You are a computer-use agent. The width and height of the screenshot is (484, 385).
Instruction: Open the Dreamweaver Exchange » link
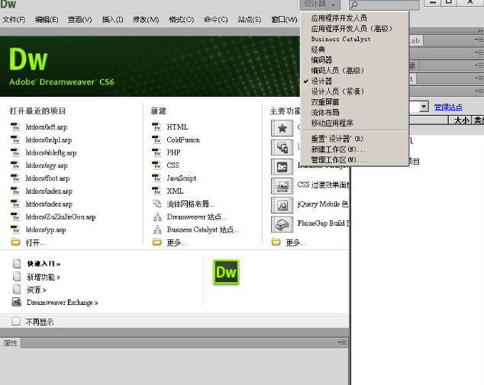63,303
